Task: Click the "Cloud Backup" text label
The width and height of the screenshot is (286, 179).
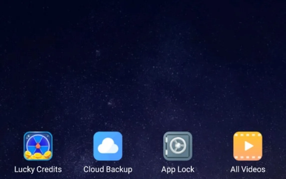Action: click(x=108, y=169)
